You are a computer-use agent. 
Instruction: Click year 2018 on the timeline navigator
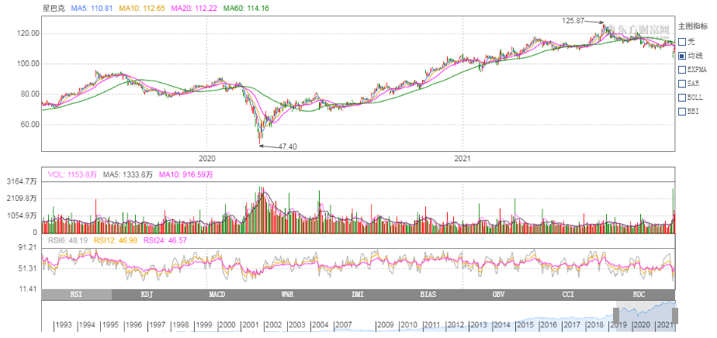(x=595, y=326)
